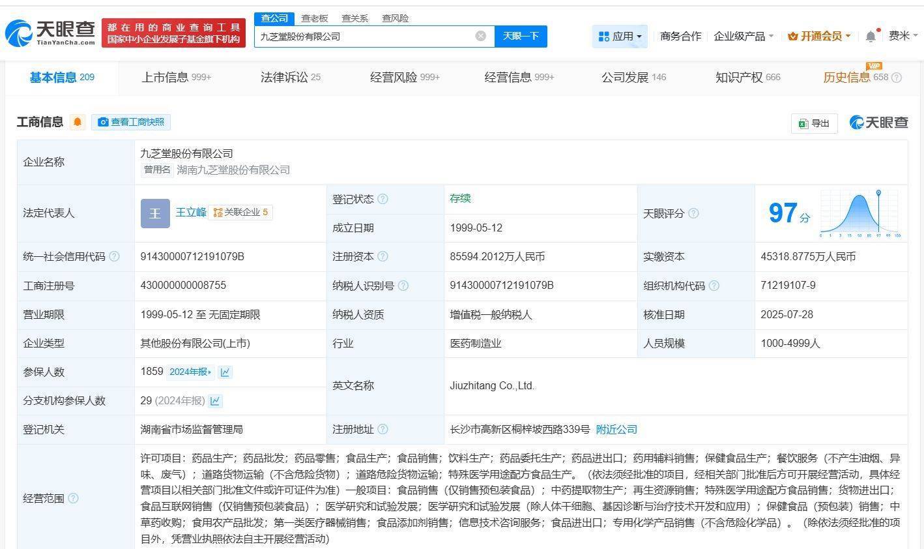This screenshot has width=924, height=549.
Task: Switch to the 经营信息 tab
Action: pos(519,78)
